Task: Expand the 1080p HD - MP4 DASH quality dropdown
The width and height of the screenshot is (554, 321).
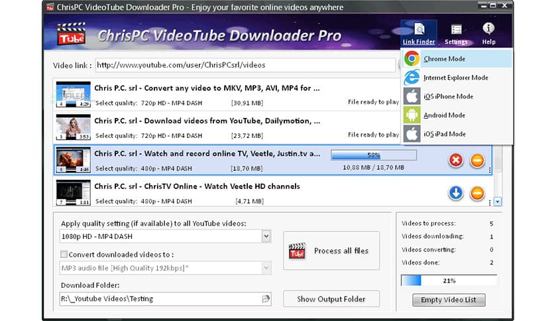Action: pyautogui.click(x=266, y=236)
